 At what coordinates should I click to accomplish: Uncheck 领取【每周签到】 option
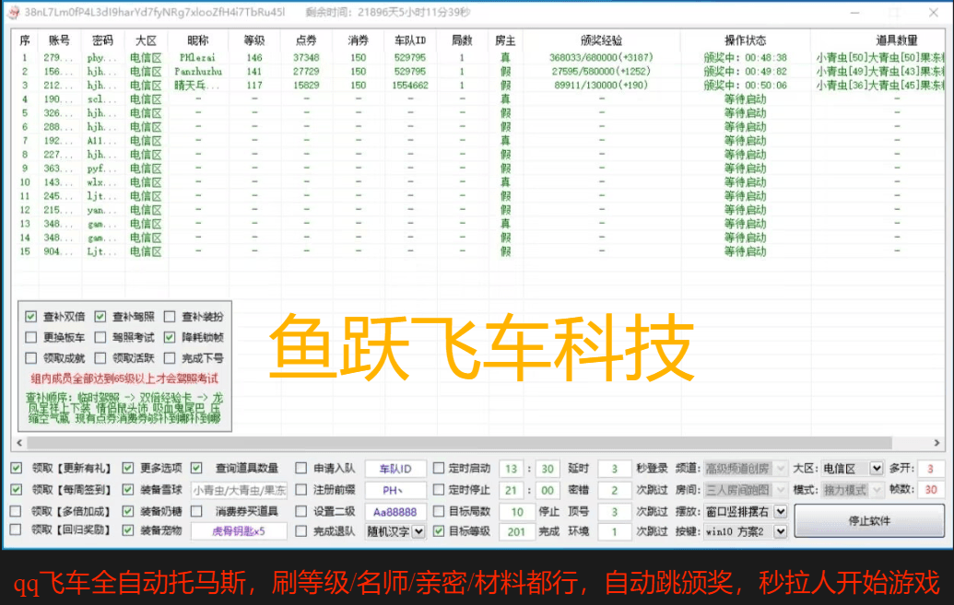pos(17,489)
